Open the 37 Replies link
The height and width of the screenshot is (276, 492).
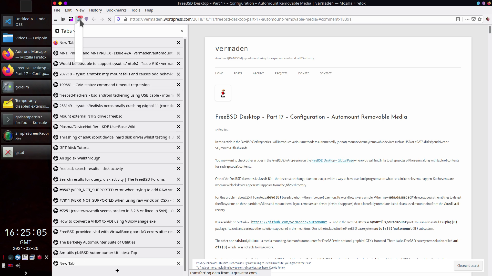coord(221,130)
